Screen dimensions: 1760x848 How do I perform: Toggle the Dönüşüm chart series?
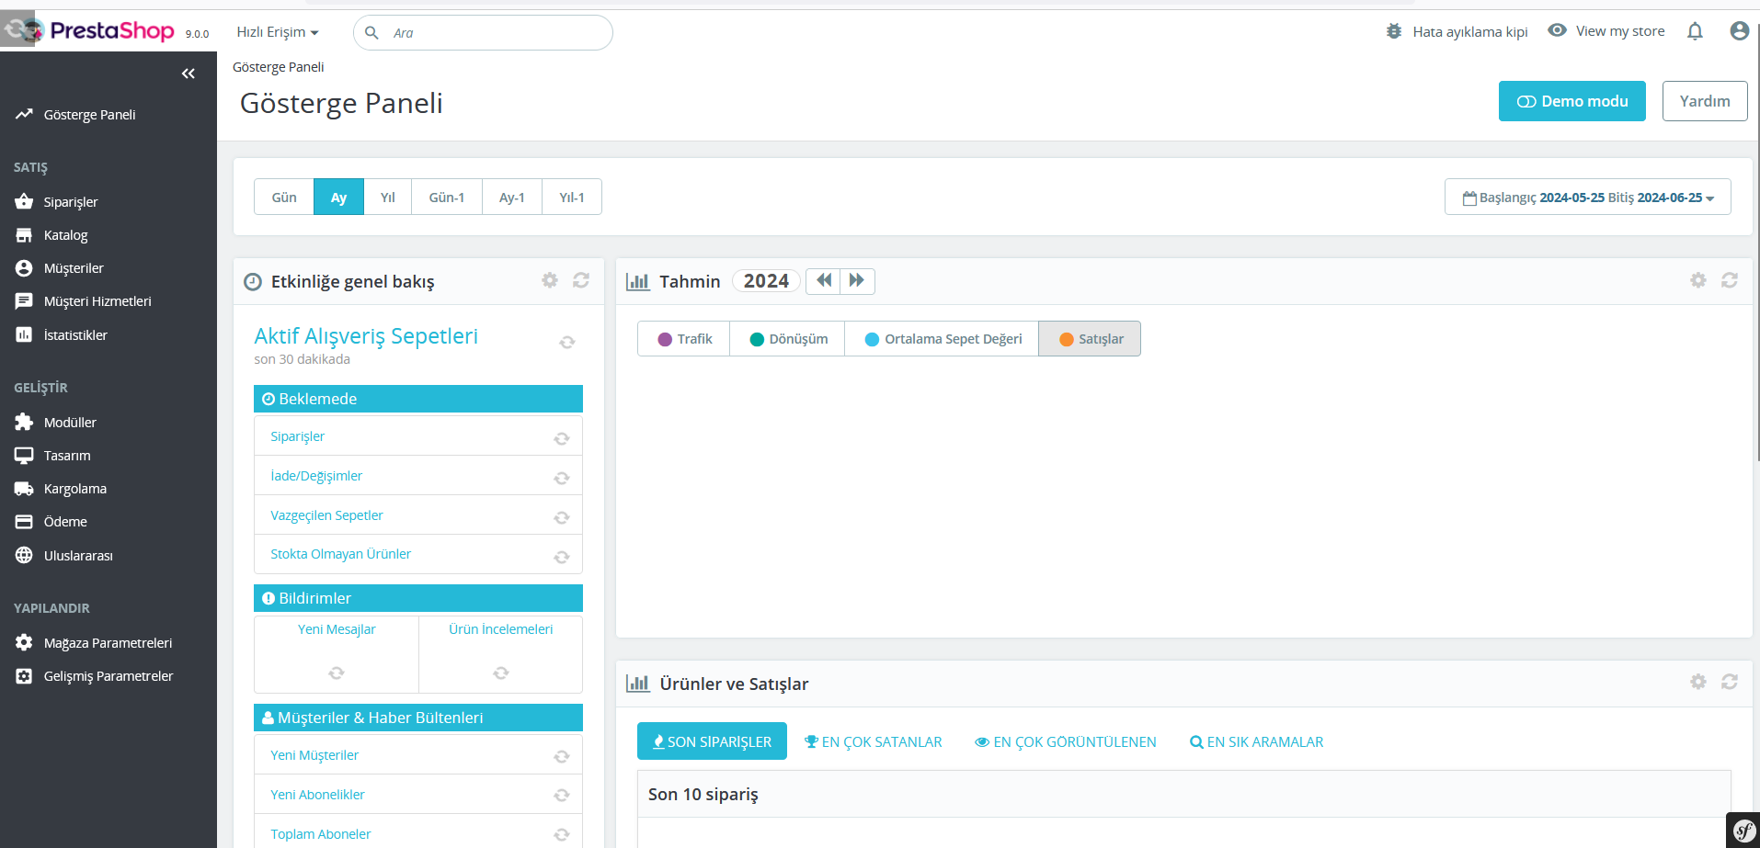[788, 339]
